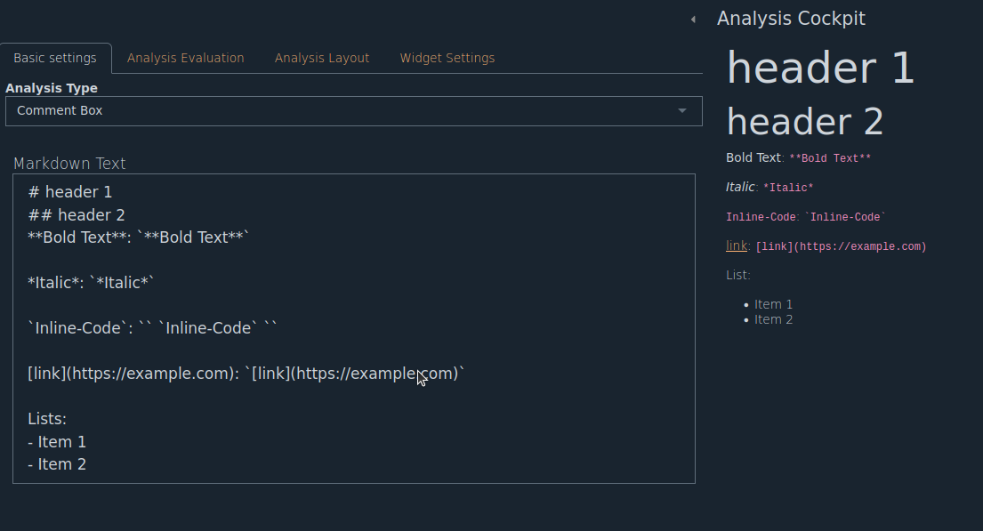Go to Widget Settings tab

[447, 57]
